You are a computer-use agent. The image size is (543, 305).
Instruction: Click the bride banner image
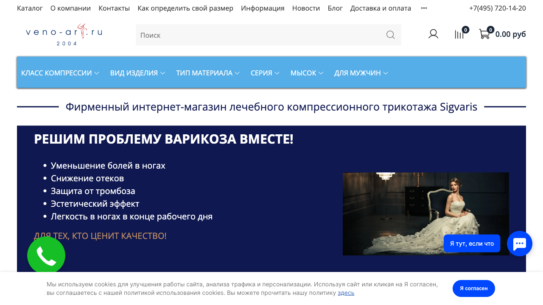click(426, 214)
